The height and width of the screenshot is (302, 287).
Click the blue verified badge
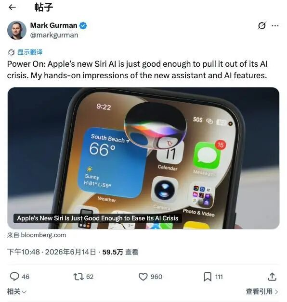(83, 25)
